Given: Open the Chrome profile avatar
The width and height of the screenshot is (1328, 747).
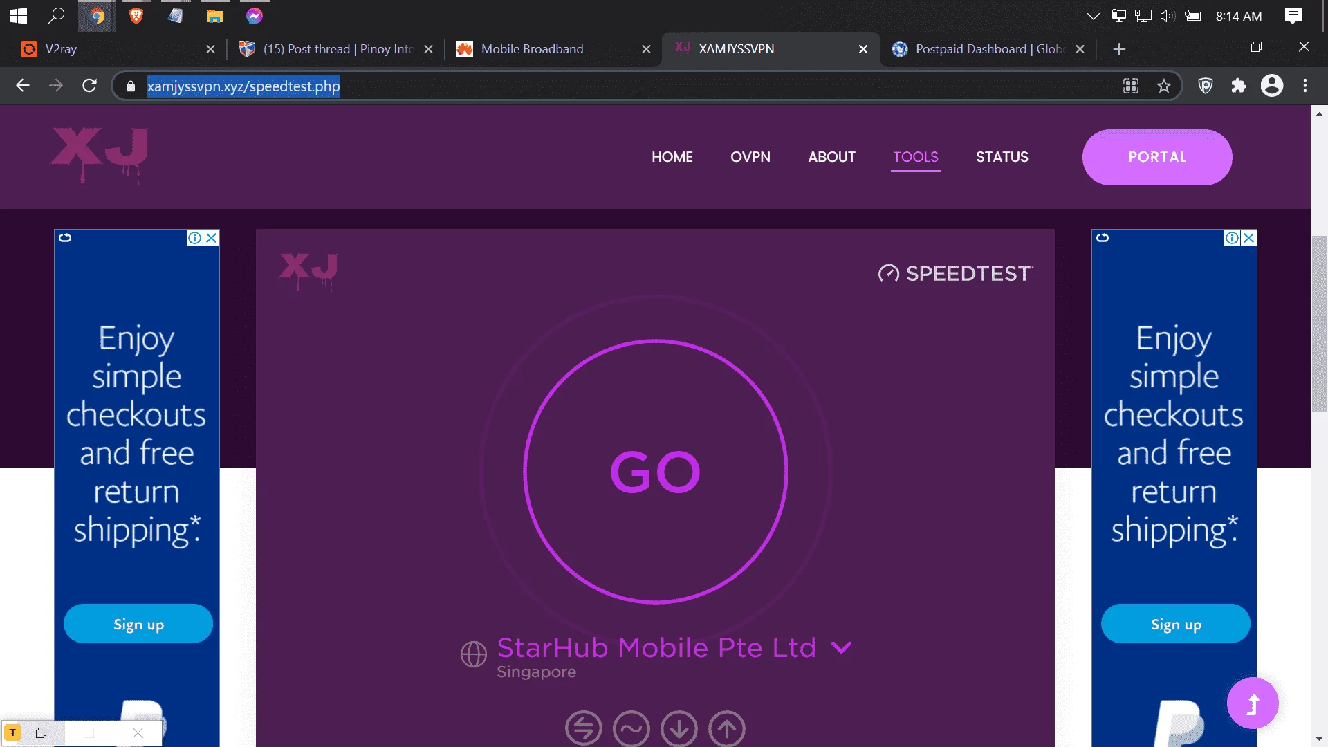Looking at the screenshot, I should tap(1272, 86).
